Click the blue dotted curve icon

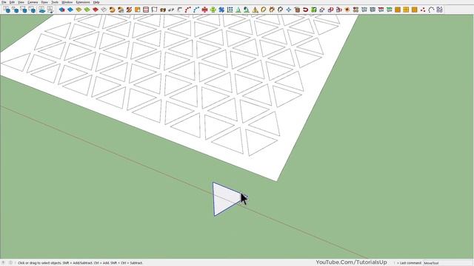coord(196,10)
